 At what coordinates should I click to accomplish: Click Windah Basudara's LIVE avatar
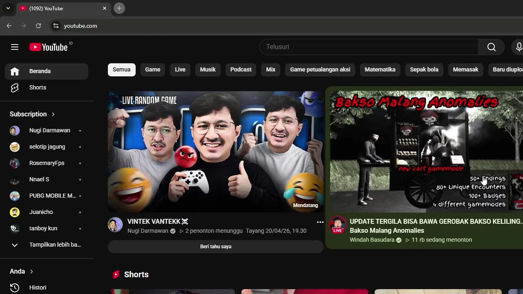[337, 225]
